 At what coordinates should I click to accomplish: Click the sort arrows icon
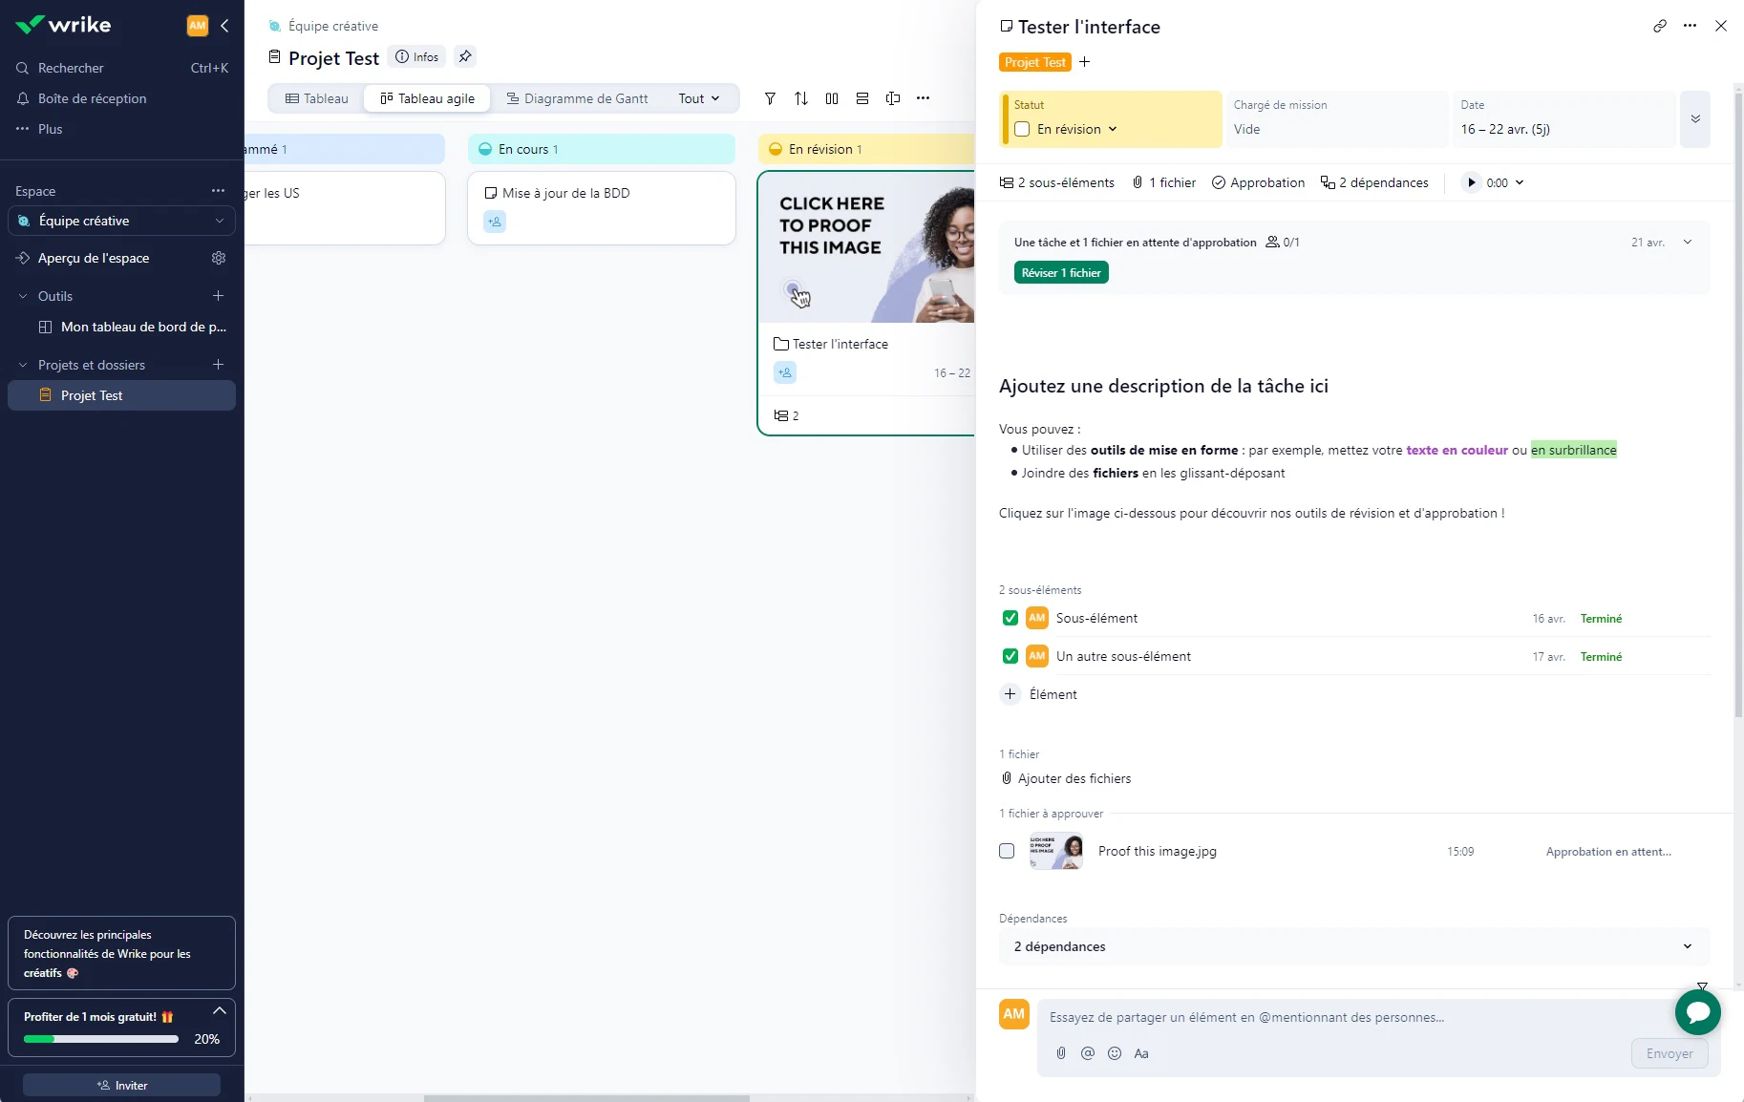pyautogui.click(x=801, y=98)
